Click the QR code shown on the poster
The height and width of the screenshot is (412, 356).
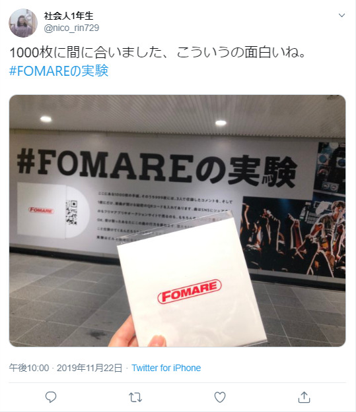[x=71, y=212]
